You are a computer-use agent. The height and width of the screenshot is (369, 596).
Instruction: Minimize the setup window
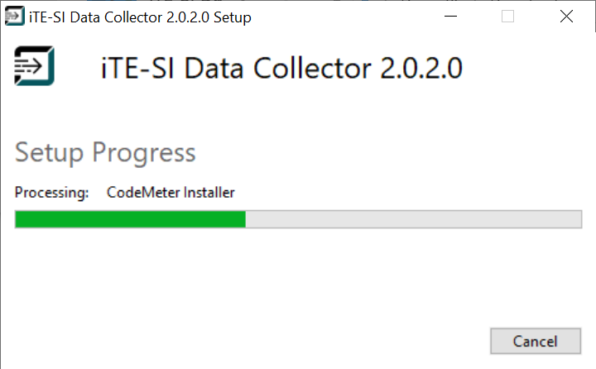451,17
